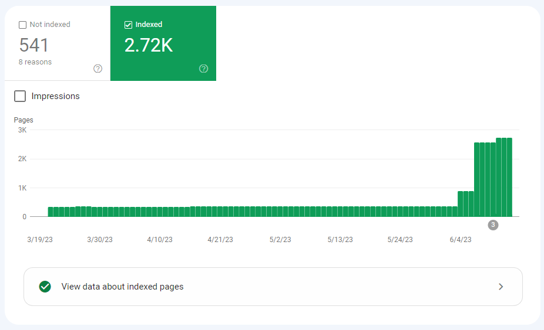Click annotation marker number 3 below chart
544x330 pixels.
pyautogui.click(x=493, y=225)
